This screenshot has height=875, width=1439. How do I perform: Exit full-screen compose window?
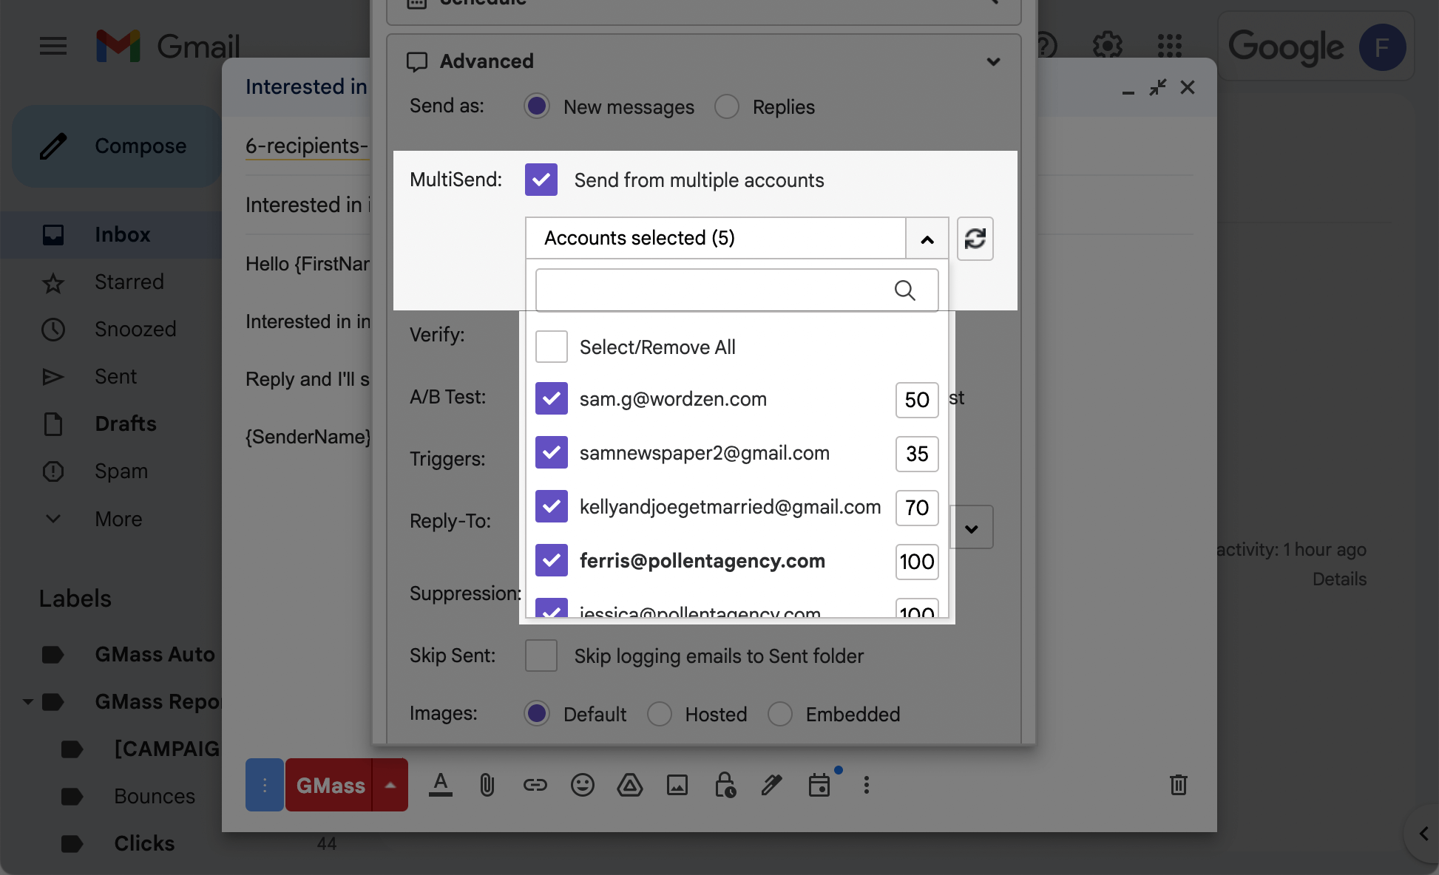pos(1157,87)
